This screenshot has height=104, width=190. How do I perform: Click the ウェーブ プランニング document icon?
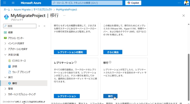(x=9, y=72)
